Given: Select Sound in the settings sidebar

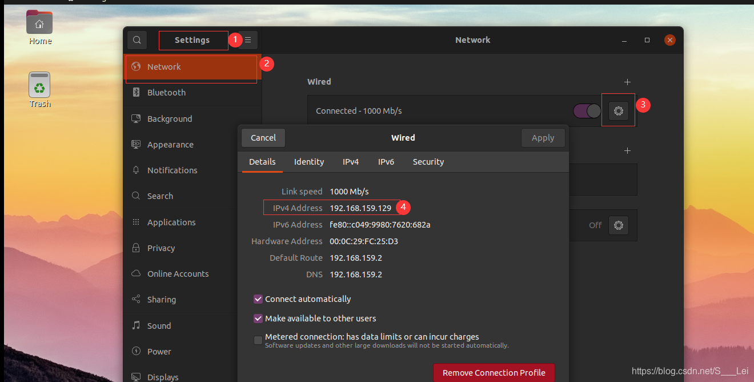Looking at the screenshot, I should point(181,325).
